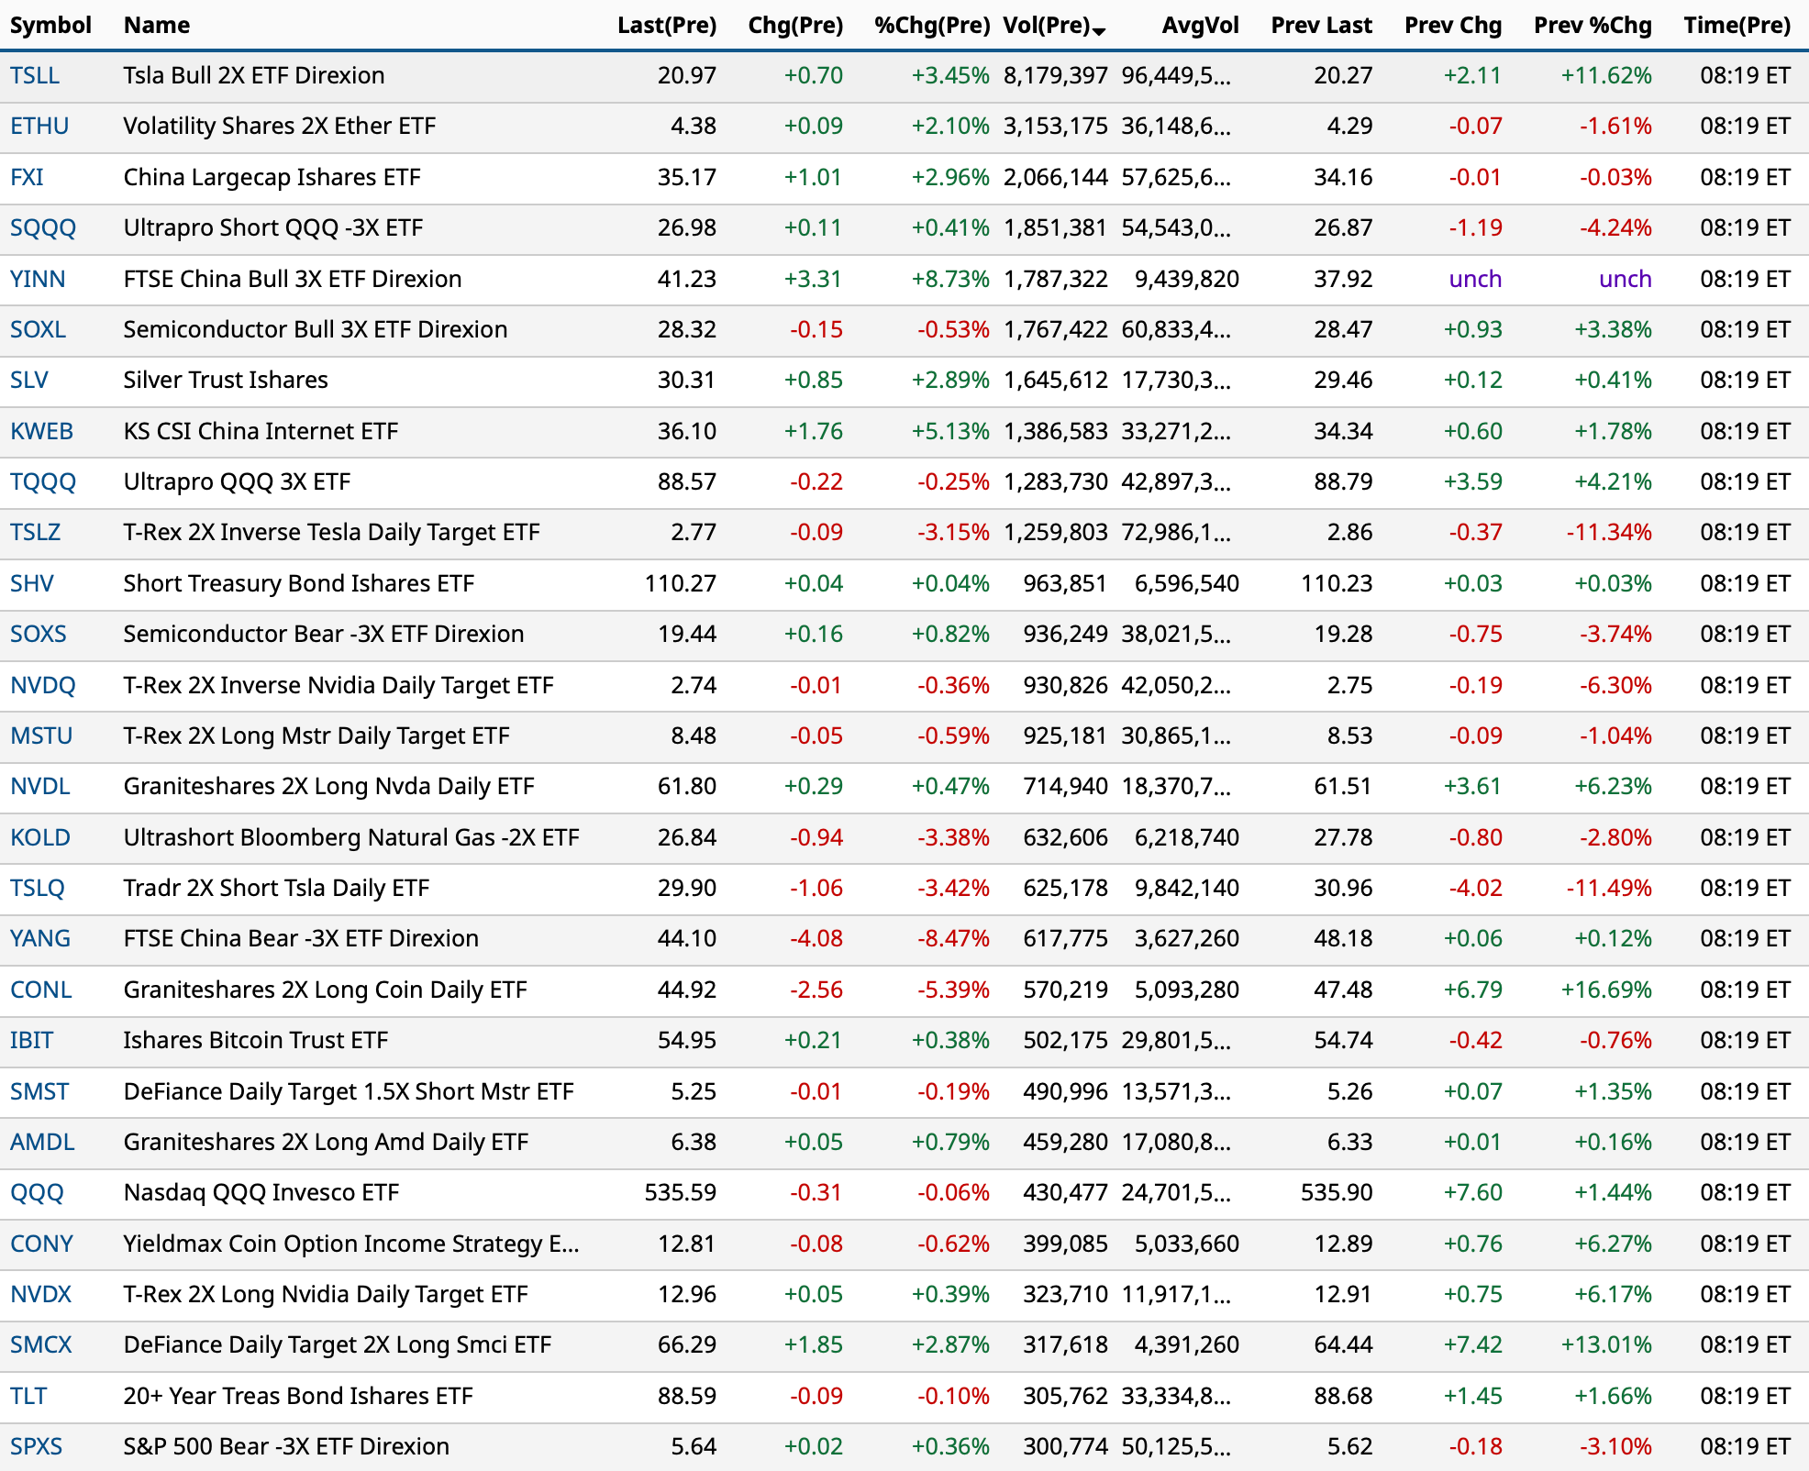
Task: Click the NVDL ticker link
Action: point(40,786)
